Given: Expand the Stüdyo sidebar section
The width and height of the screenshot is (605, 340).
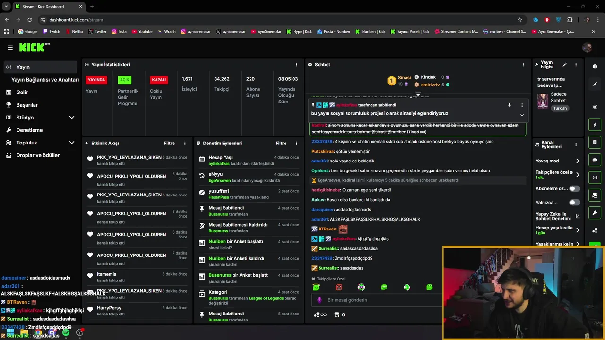Looking at the screenshot, I should coord(72,118).
